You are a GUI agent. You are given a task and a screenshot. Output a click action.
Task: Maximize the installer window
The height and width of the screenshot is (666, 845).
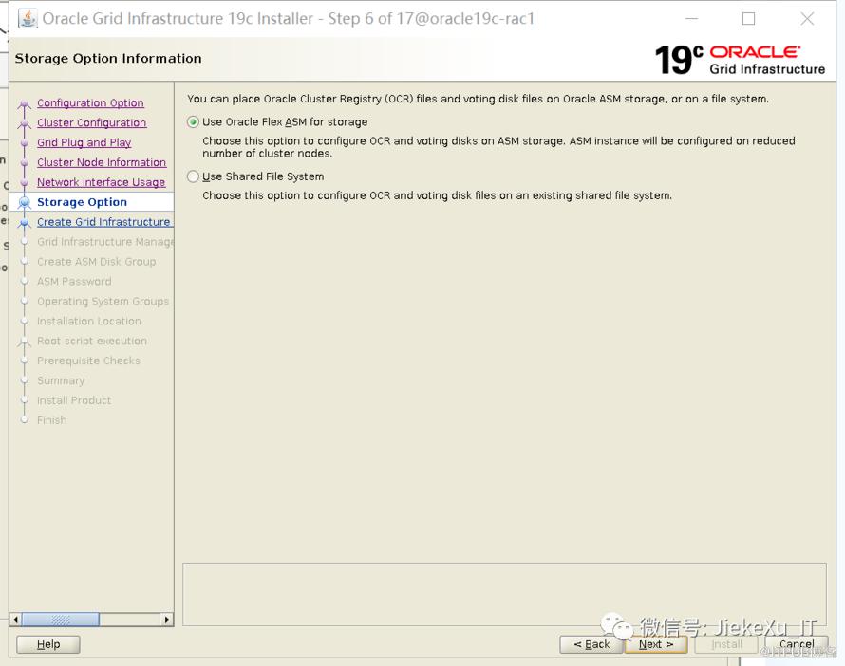click(748, 19)
